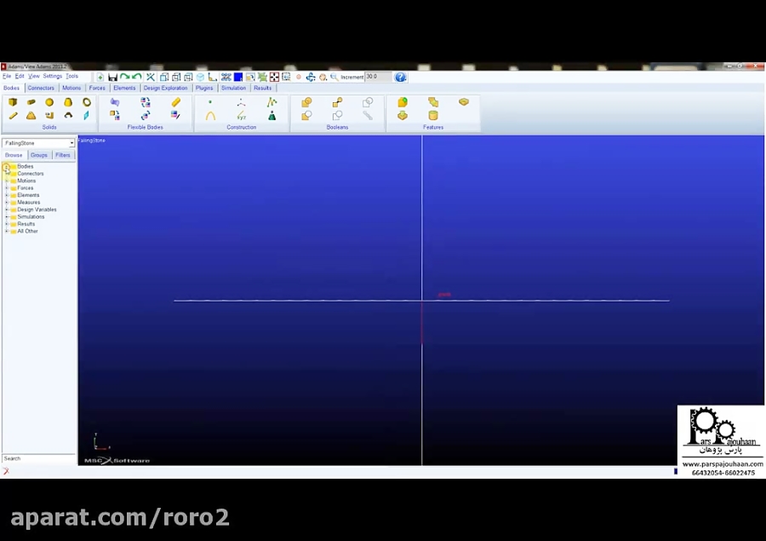Select the Marker tool in Construction group
This screenshot has width=766, height=541.
[x=242, y=116]
